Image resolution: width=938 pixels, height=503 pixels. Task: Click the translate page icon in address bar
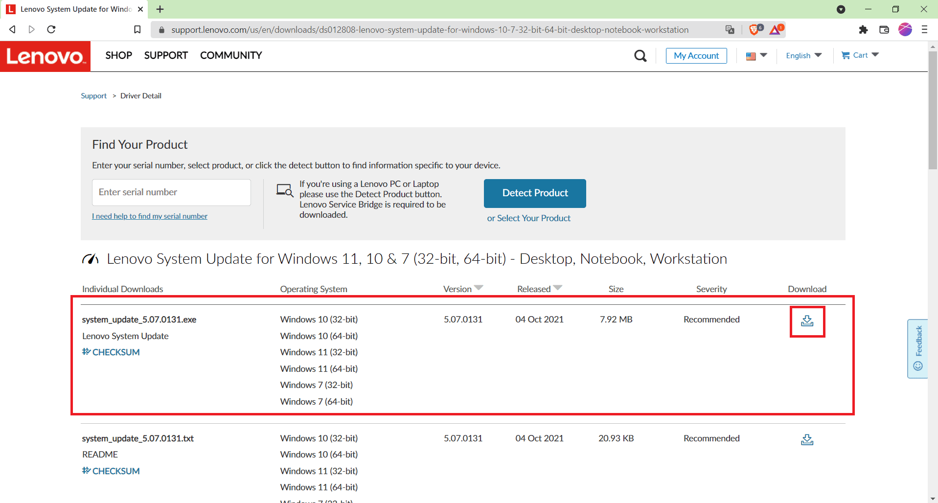point(730,30)
